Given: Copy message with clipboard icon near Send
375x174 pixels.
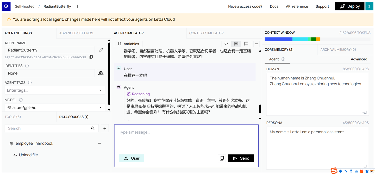Looking at the screenshot, I should click(x=222, y=158).
